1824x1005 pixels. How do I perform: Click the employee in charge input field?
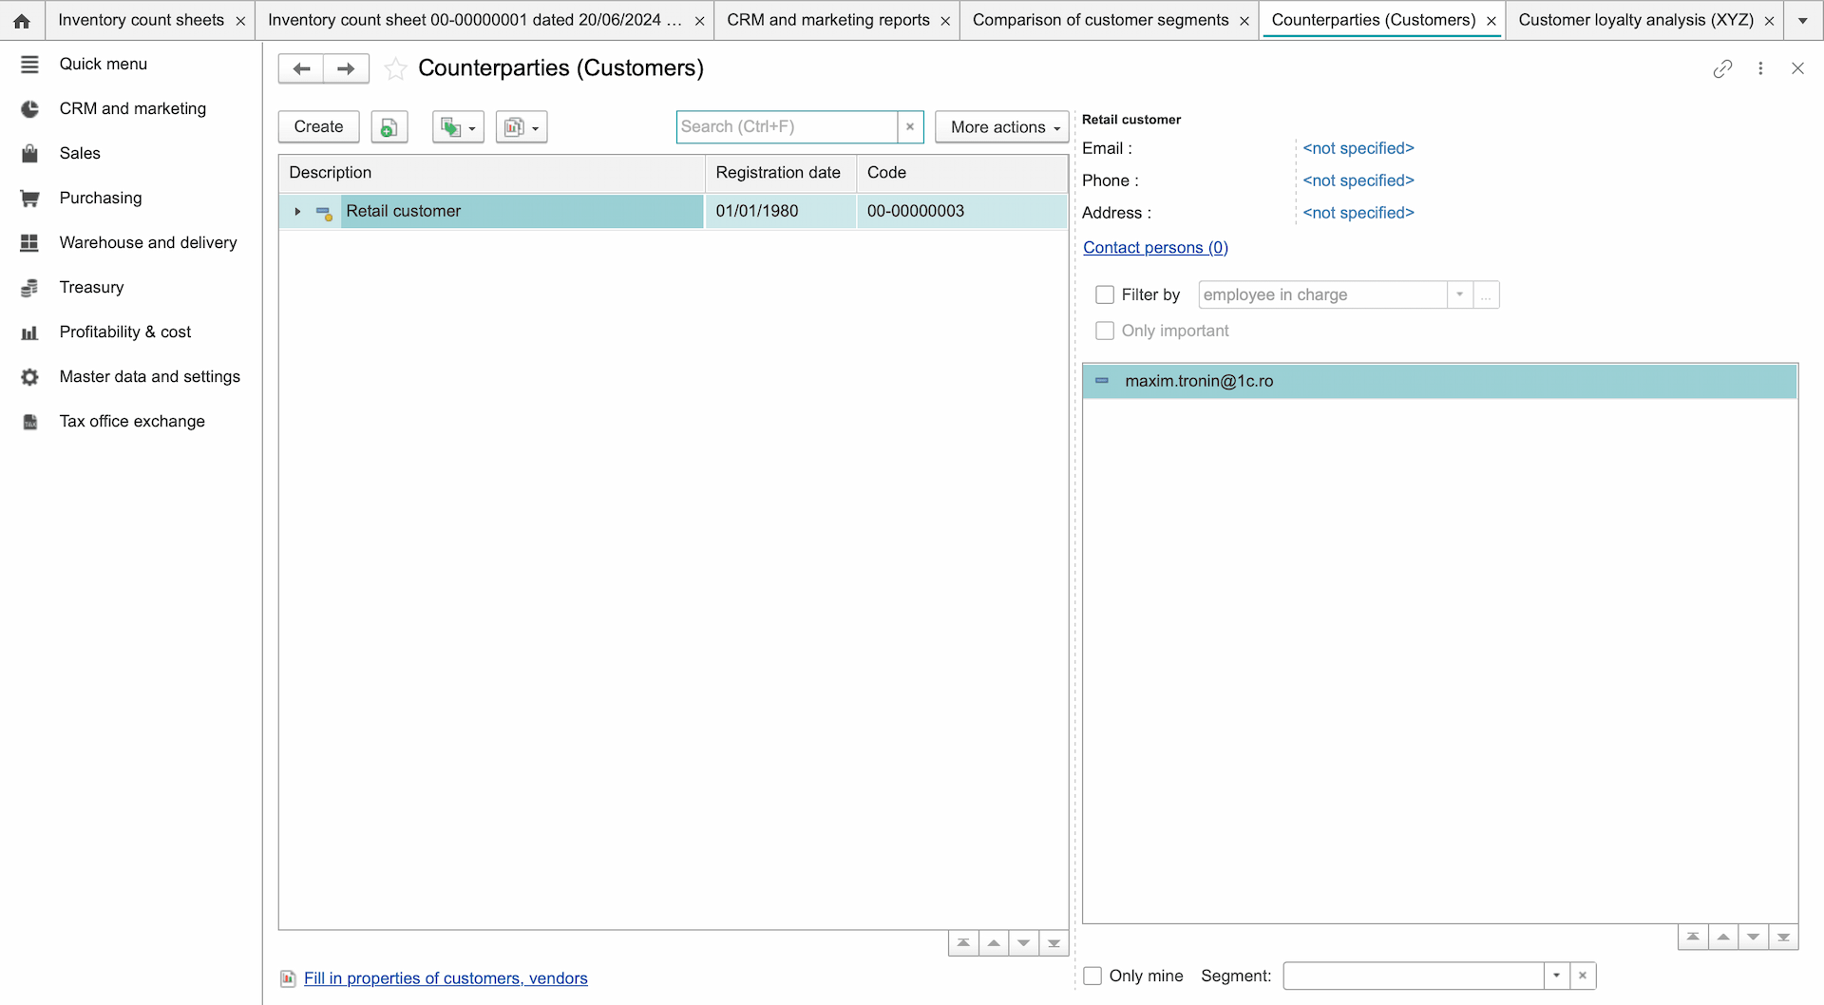[1322, 294]
